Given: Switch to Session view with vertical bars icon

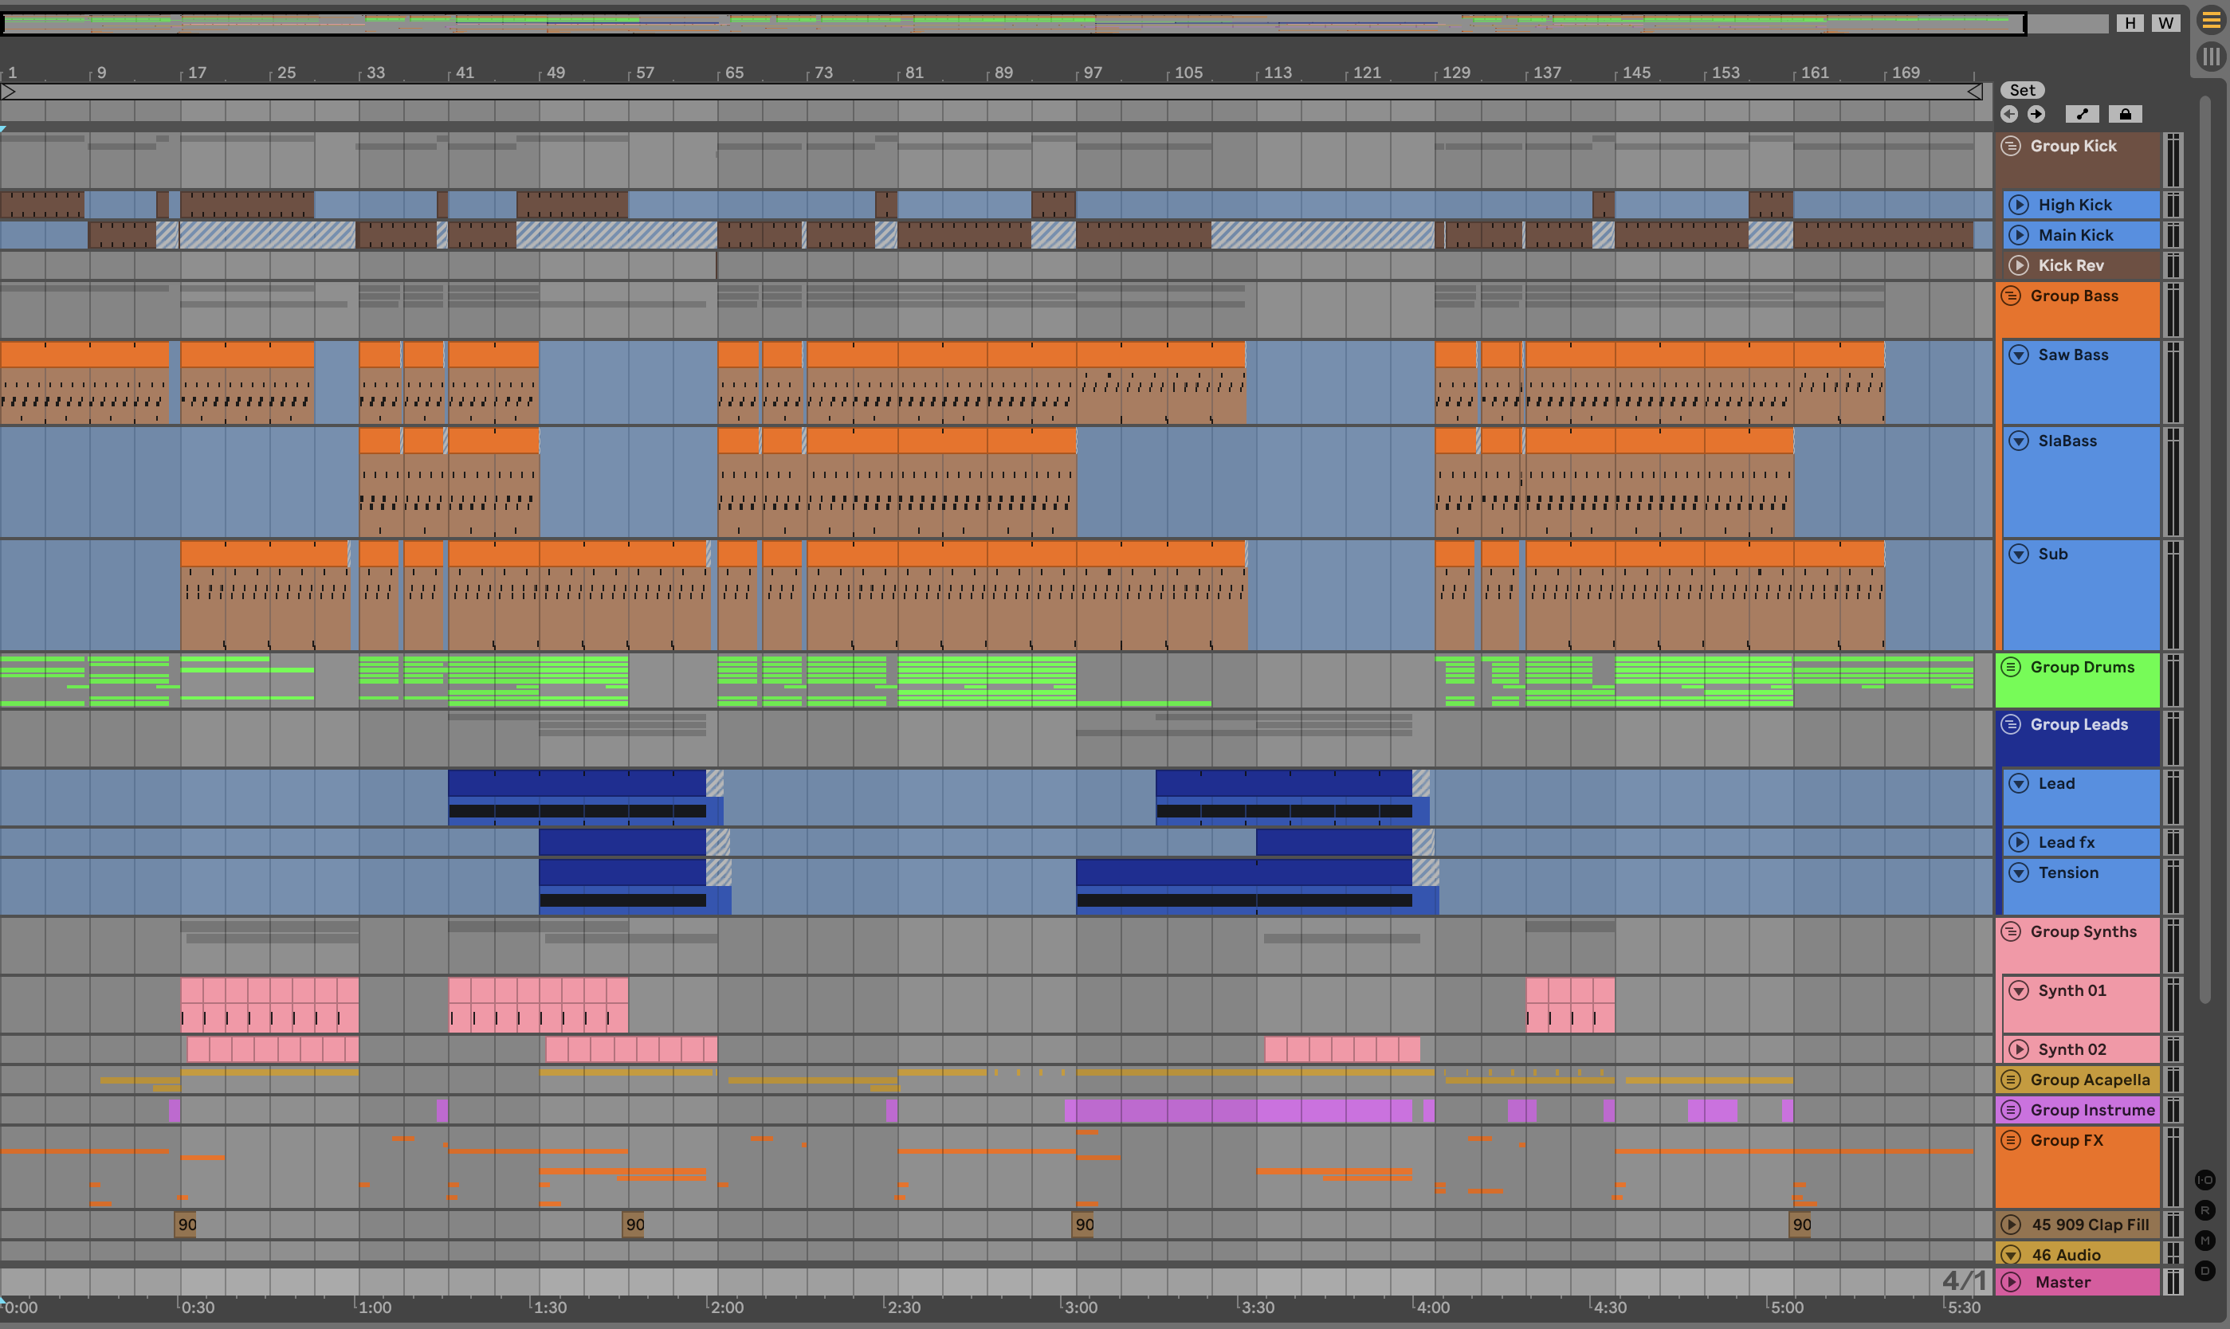Looking at the screenshot, I should click(x=2211, y=57).
